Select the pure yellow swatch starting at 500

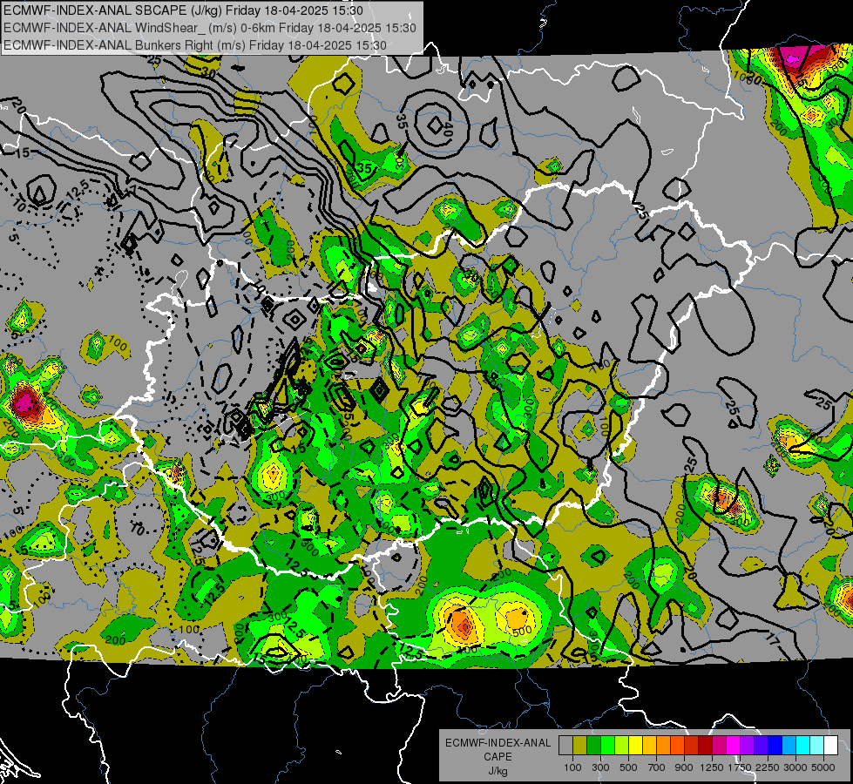tap(635, 746)
